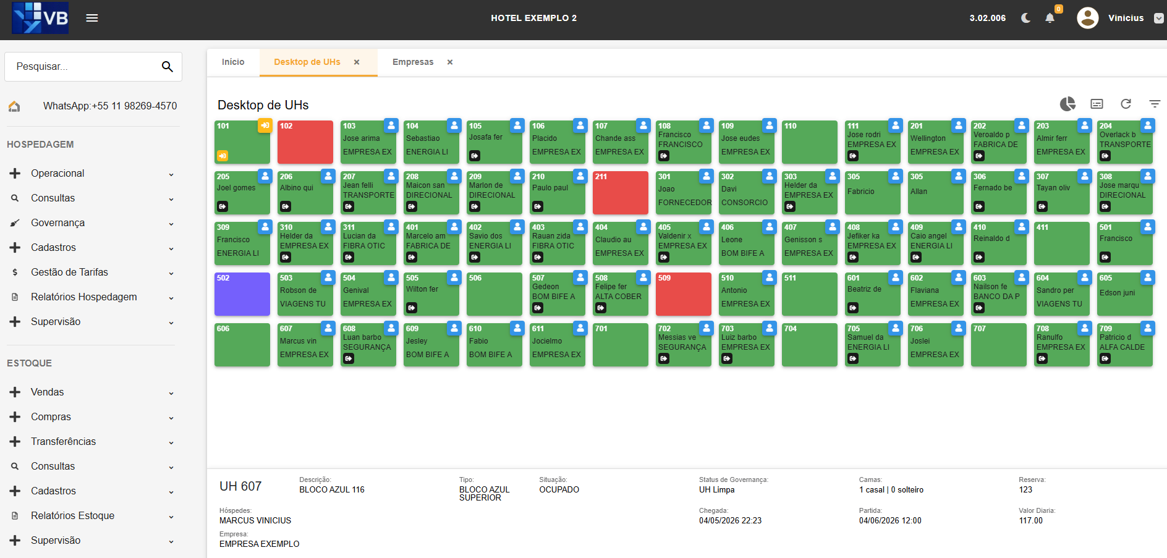The height and width of the screenshot is (558, 1167).
Task: Open the notifications bell
Action: (1050, 18)
